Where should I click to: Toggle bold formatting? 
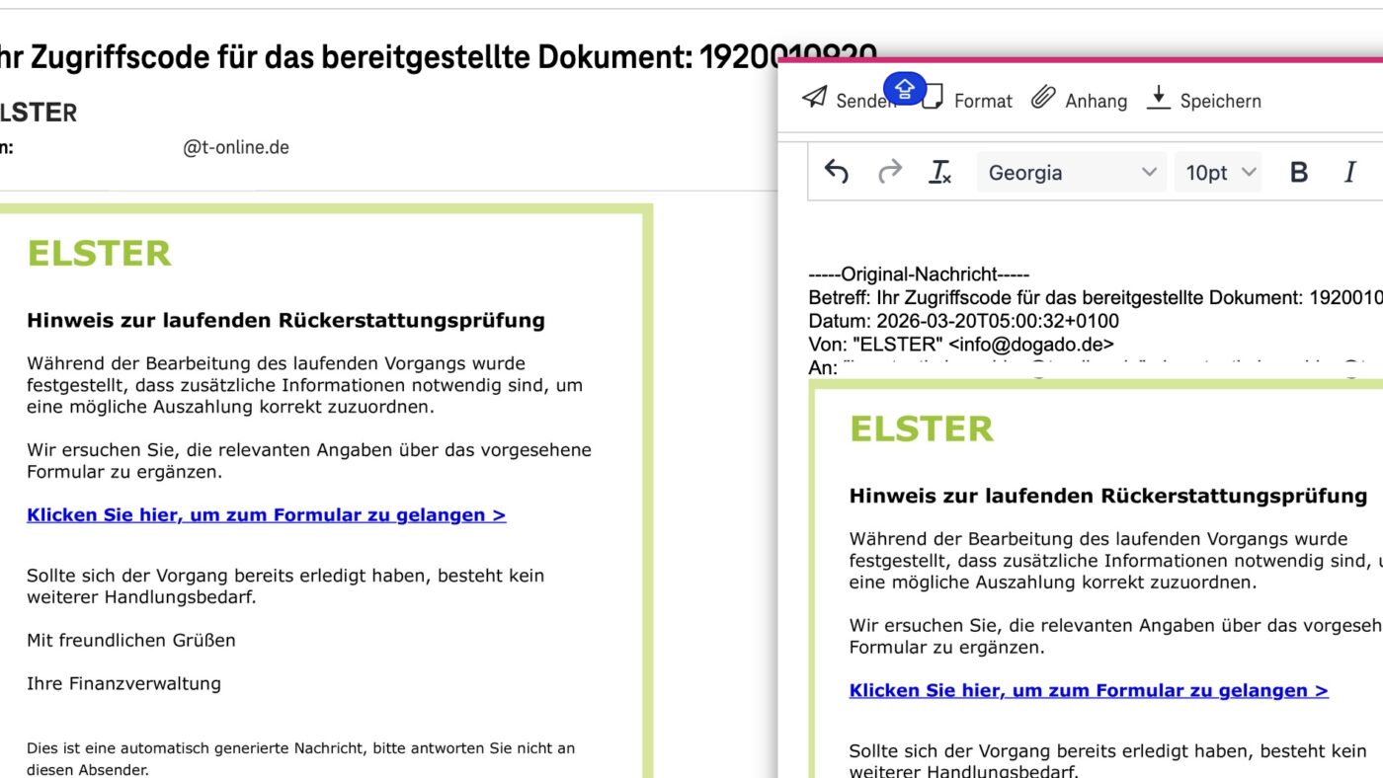pyautogui.click(x=1299, y=172)
